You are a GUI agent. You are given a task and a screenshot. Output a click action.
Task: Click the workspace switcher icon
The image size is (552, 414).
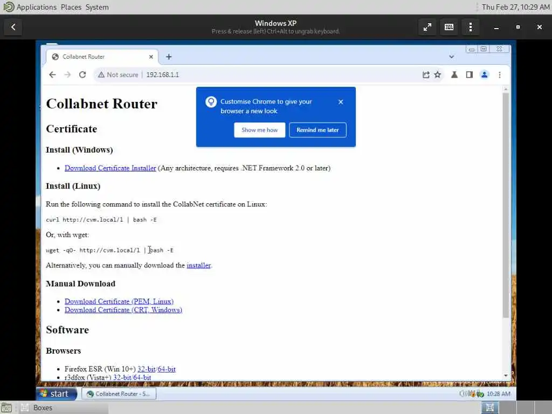[x=489, y=408]
